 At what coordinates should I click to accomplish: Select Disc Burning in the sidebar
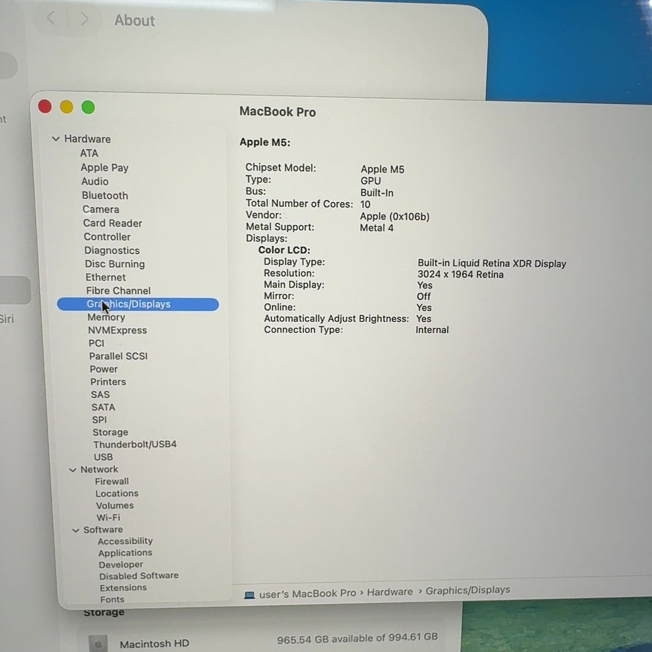pyautogui.click(x=115, y=264)
